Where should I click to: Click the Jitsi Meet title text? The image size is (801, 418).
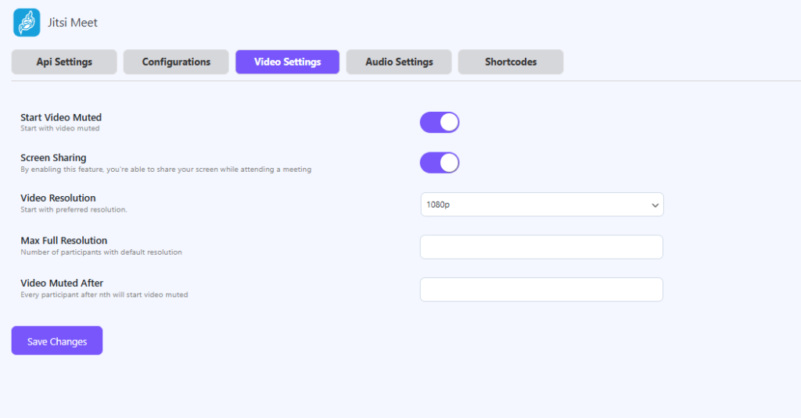tap(73, 23)
